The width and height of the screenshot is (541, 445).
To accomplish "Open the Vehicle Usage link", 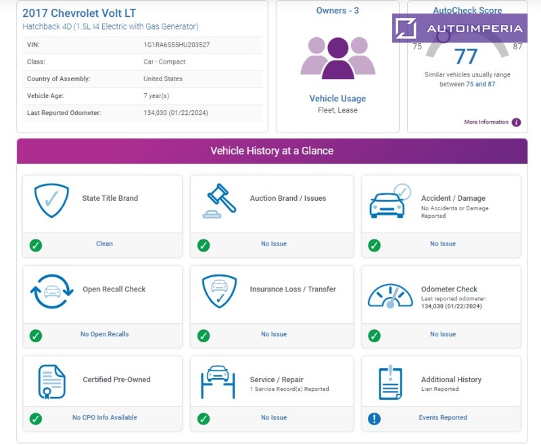I will (x=337, y=99).
